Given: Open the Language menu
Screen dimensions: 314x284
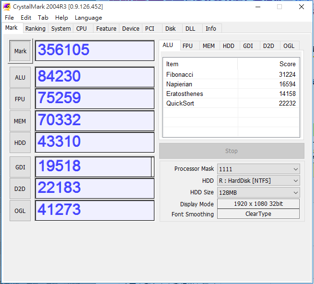Looking at the screenshot, I should point(88,18).
